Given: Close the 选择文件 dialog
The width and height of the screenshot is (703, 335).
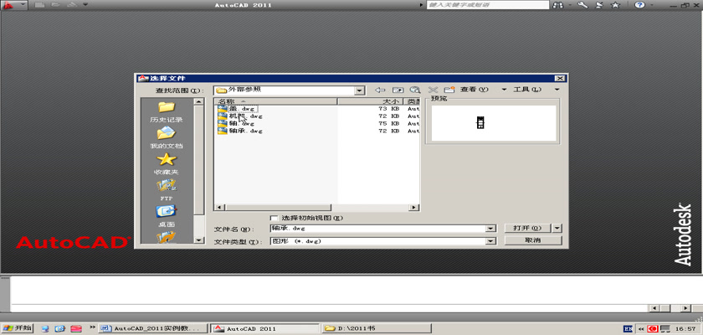Looking at the screenshot, I should point(559,79).
